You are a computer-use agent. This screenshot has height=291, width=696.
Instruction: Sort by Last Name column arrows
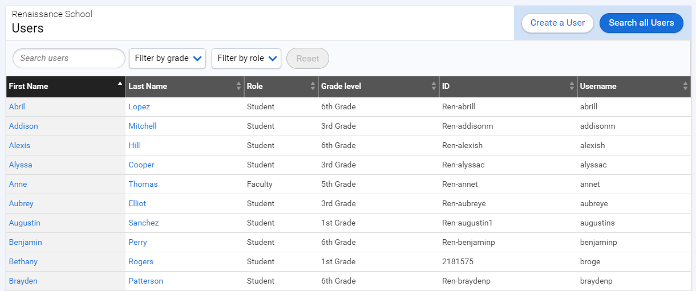238,86
